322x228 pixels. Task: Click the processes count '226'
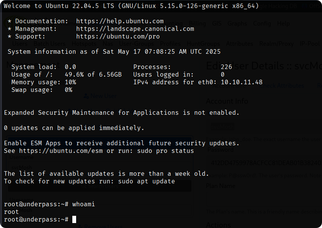pyautogui.click(x=226, y=67)
